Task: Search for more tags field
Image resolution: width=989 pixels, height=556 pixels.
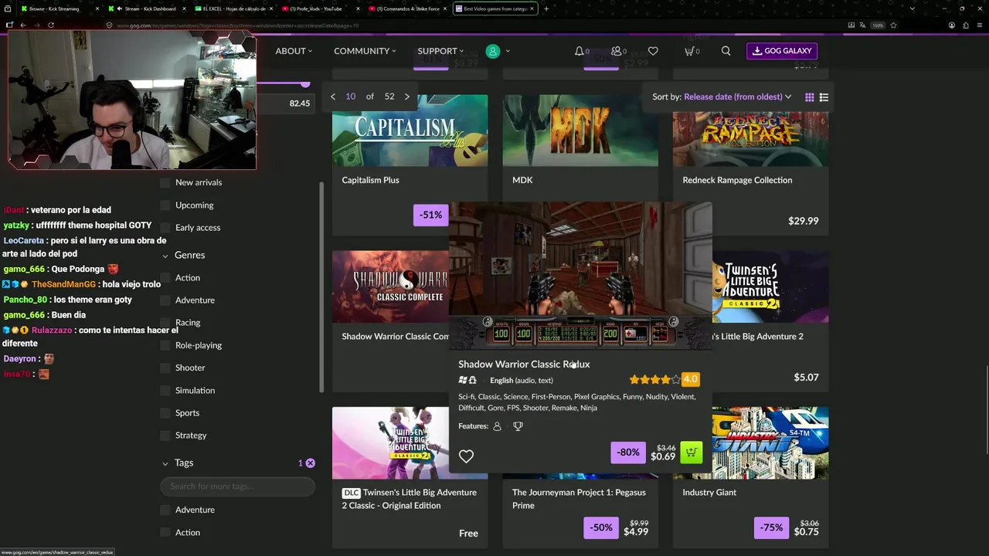Action: [237, 486]
